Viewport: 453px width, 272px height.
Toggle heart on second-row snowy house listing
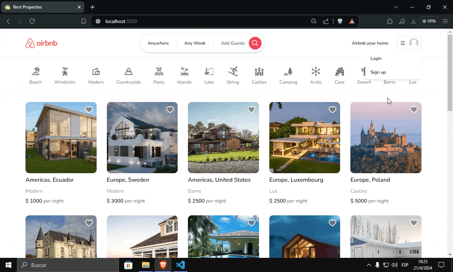414,223
